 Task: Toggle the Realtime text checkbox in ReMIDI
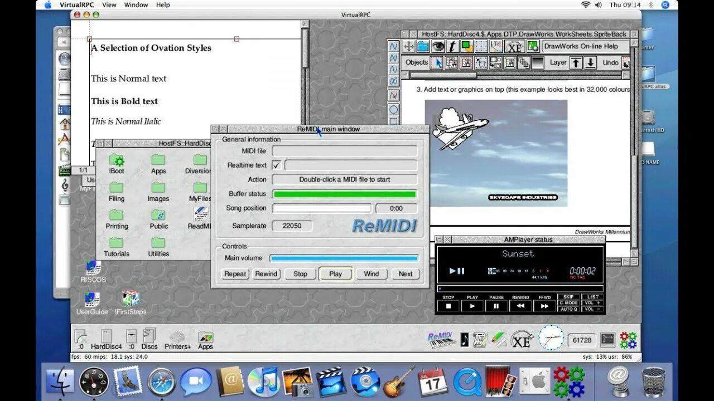point(276,165)
